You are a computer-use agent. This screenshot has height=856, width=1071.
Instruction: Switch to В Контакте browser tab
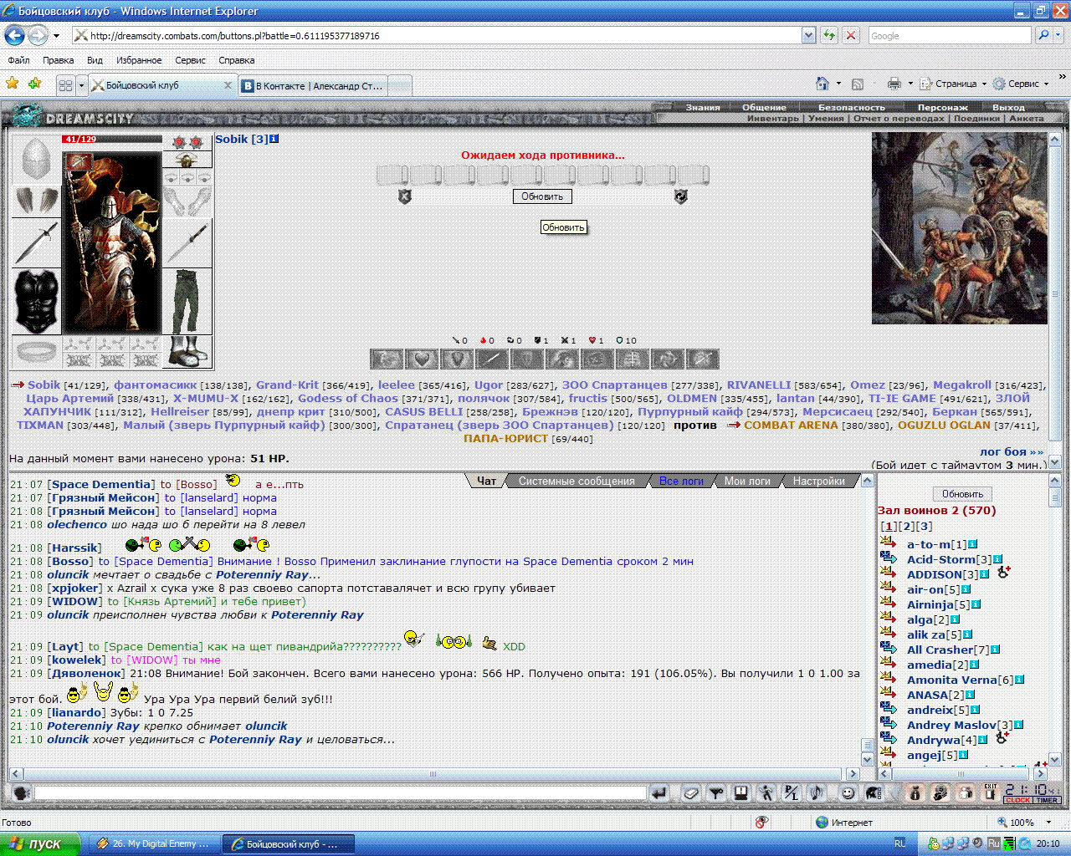tap(314, 85)
